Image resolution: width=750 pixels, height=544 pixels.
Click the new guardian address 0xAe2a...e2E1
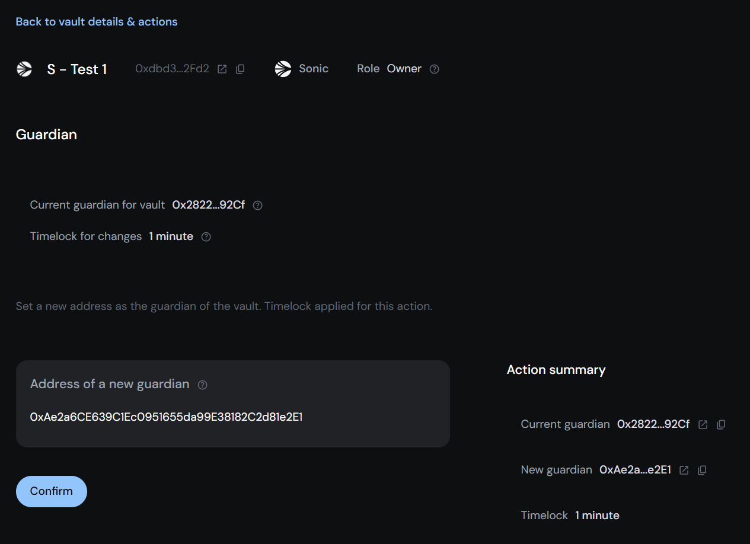(x=635, y=470)
